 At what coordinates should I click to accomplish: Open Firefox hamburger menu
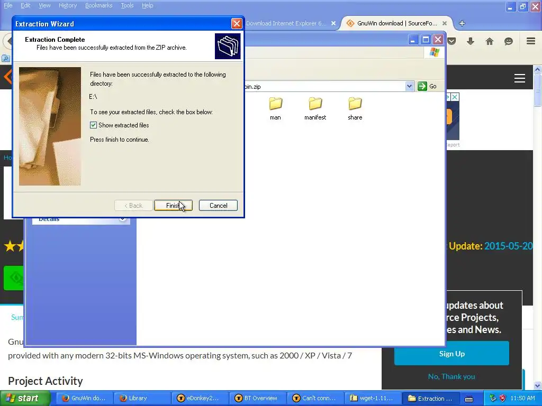click(x=531, y=41)
